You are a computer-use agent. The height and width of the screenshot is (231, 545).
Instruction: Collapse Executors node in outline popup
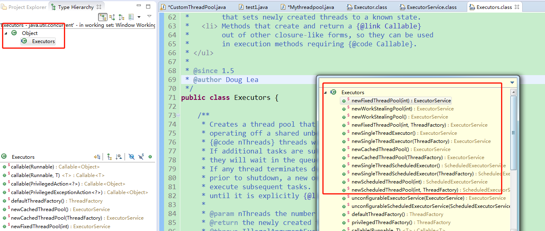click(325, 93)
